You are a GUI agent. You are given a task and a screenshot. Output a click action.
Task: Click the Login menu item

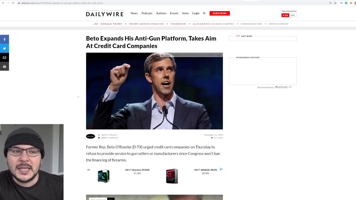pos(196,13)
